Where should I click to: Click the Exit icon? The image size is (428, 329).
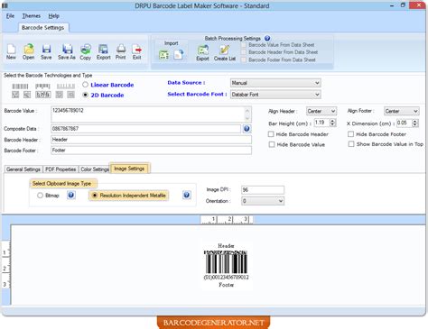[x=137, y=49]
